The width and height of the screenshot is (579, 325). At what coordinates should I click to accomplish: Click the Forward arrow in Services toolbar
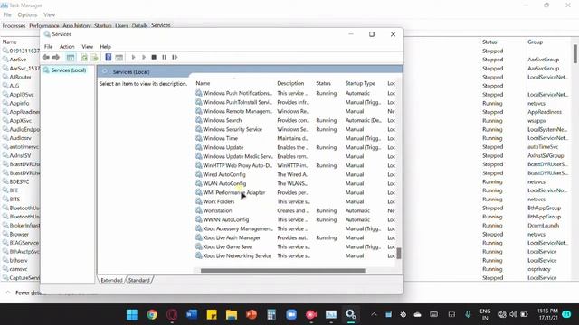pos(56,57)
